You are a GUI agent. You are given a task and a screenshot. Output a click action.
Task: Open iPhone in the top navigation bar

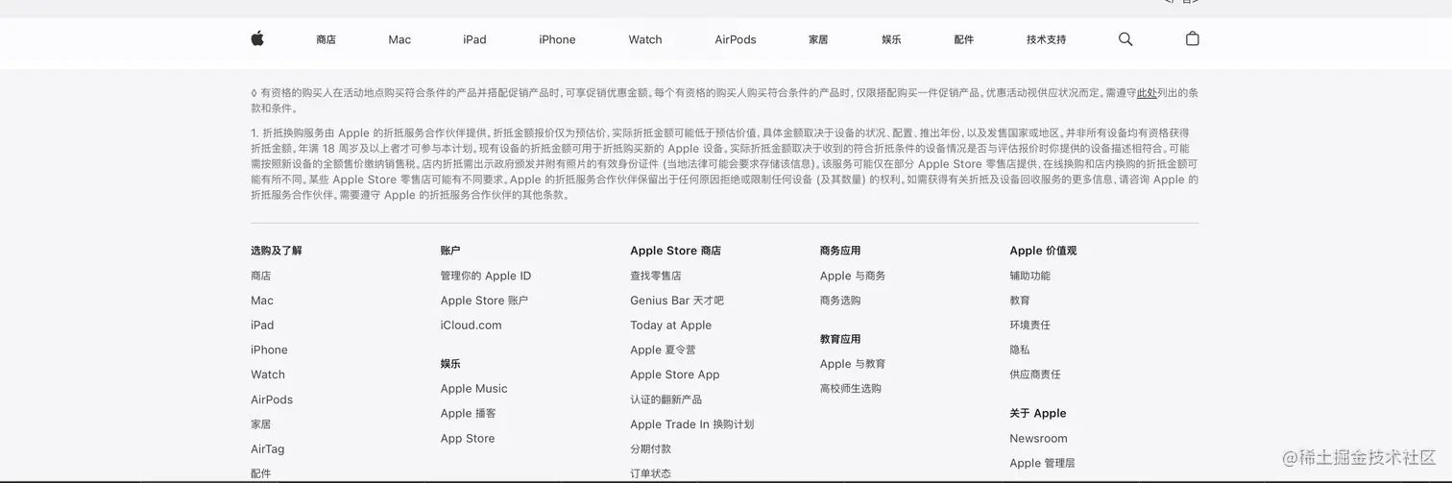pyautogui.click(x=557, y=39)
